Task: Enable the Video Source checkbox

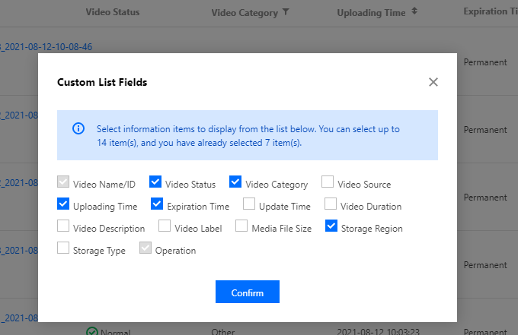Action: coord(328,182)
